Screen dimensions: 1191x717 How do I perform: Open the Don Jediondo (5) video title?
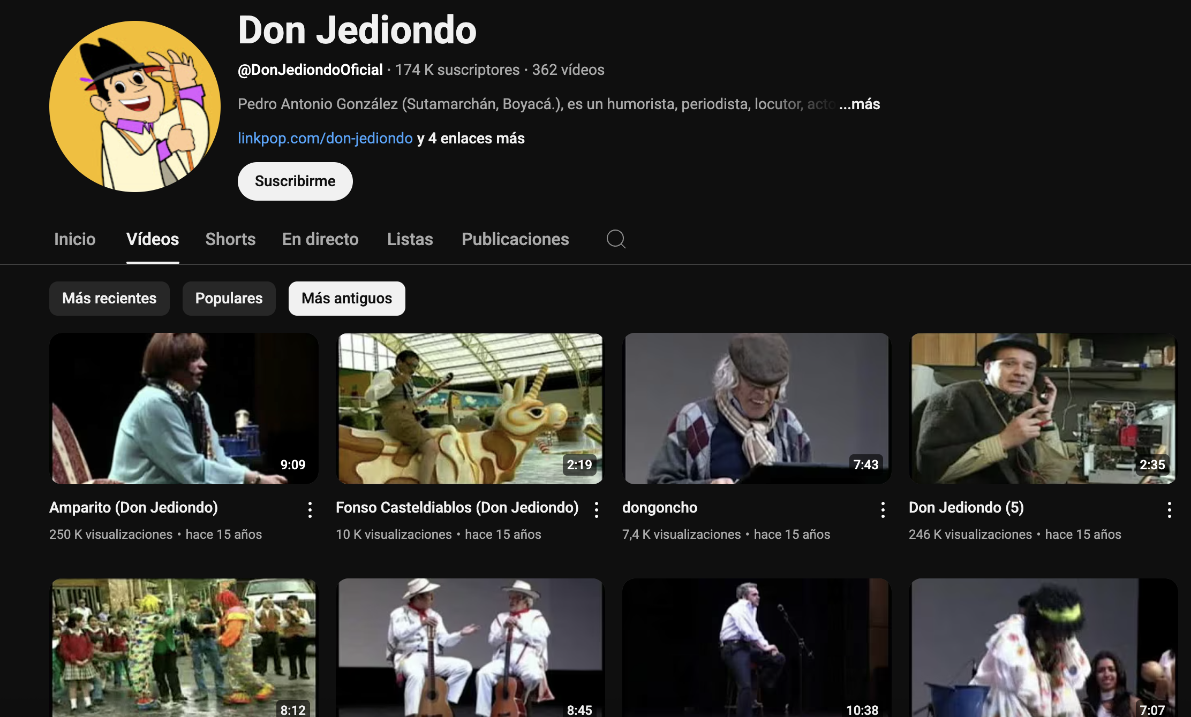tap(967, 507)
